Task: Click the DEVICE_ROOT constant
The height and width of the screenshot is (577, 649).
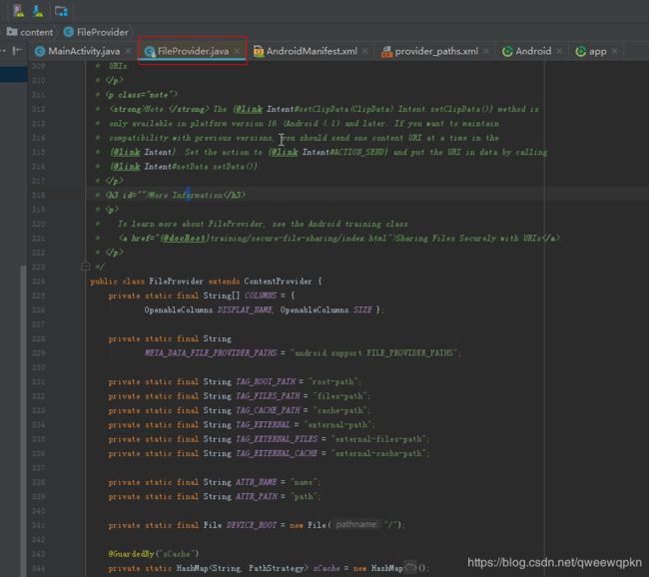Action: click(x=252, y=525)
